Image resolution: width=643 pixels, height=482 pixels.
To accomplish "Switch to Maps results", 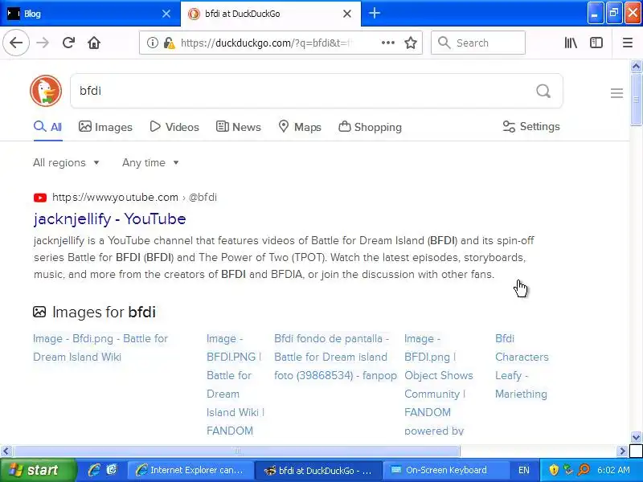I will point(300,127).
